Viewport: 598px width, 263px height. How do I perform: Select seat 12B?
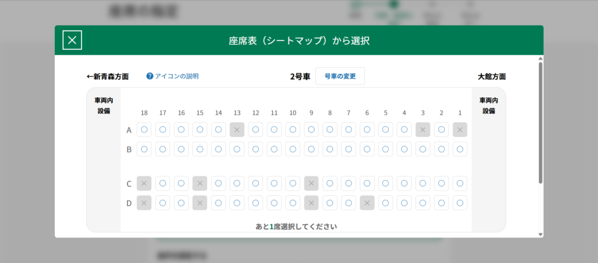pos(256,149)
